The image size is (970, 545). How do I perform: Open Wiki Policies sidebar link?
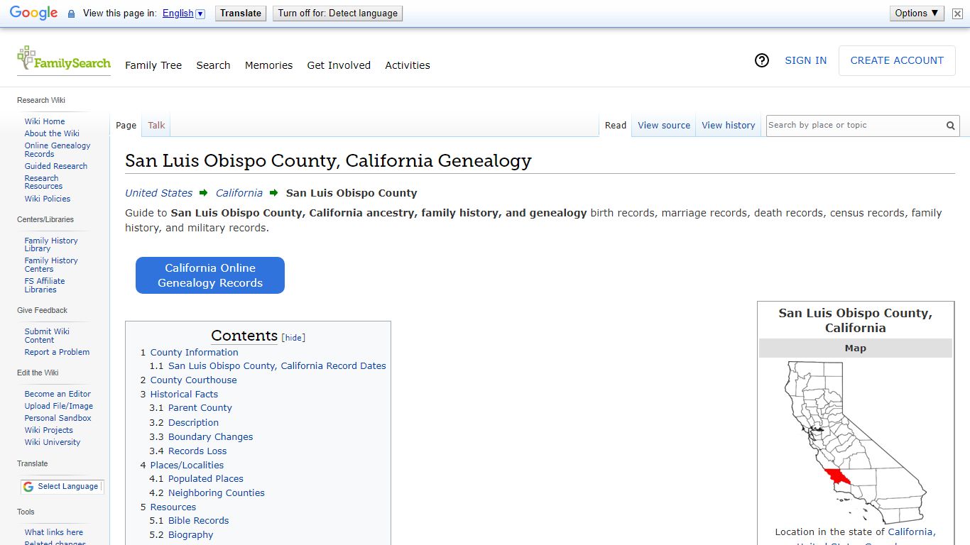point(48,199)
